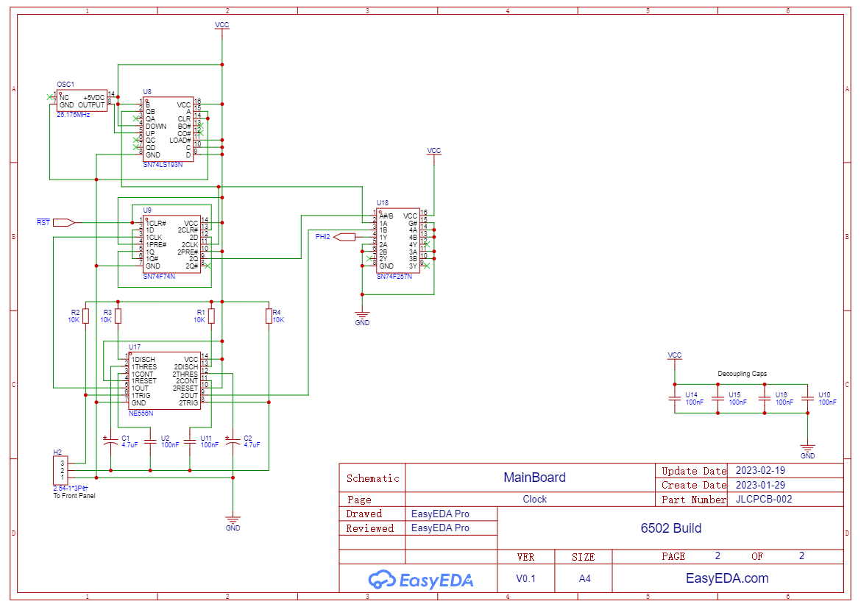861x607 pixels.
Task: Click the Part Number JLCPCB-002 field
Action: point(764,499)
